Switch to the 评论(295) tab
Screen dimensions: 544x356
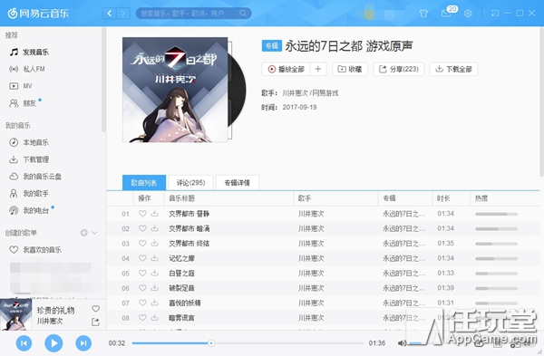(x=190, y=183)
